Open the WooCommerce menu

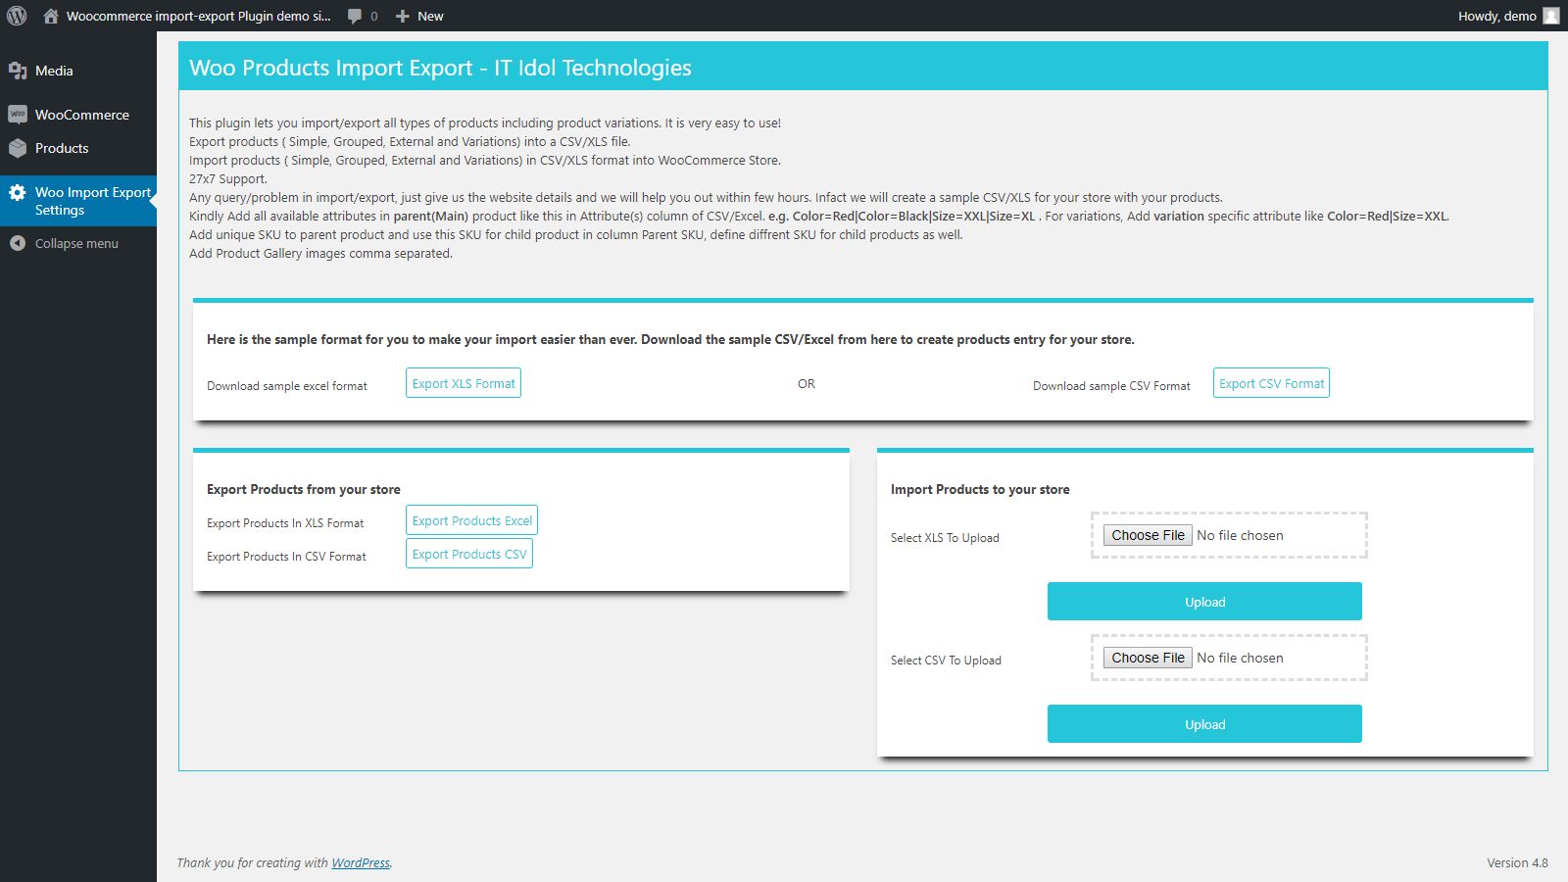pyautogui.click(x=78, y=115)
